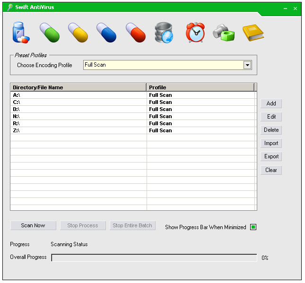Screen dimensions: 305x283
Task: Select the N:\ row in the list
Action: tap(132, 116)
